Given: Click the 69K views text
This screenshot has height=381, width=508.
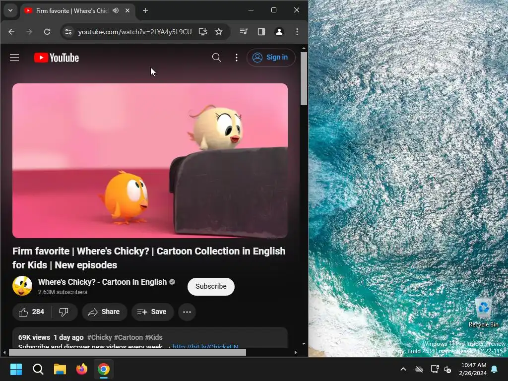Looking at the screenshot, I should coord(34,337).
